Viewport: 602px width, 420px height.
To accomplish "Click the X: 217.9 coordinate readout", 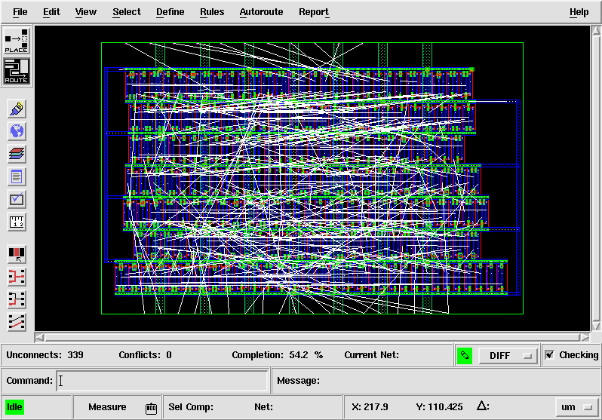I will 370,407.
